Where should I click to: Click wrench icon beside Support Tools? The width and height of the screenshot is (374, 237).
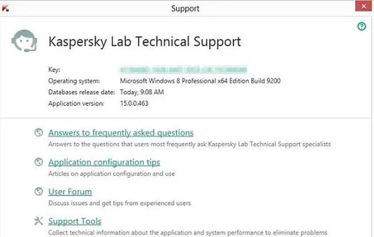(x=39, y=221)
